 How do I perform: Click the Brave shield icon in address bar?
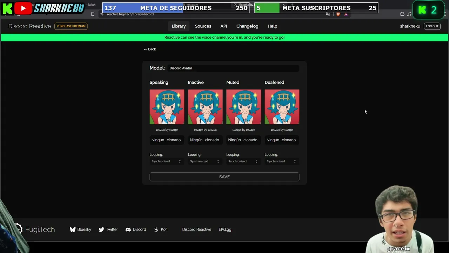pos(338,14)
